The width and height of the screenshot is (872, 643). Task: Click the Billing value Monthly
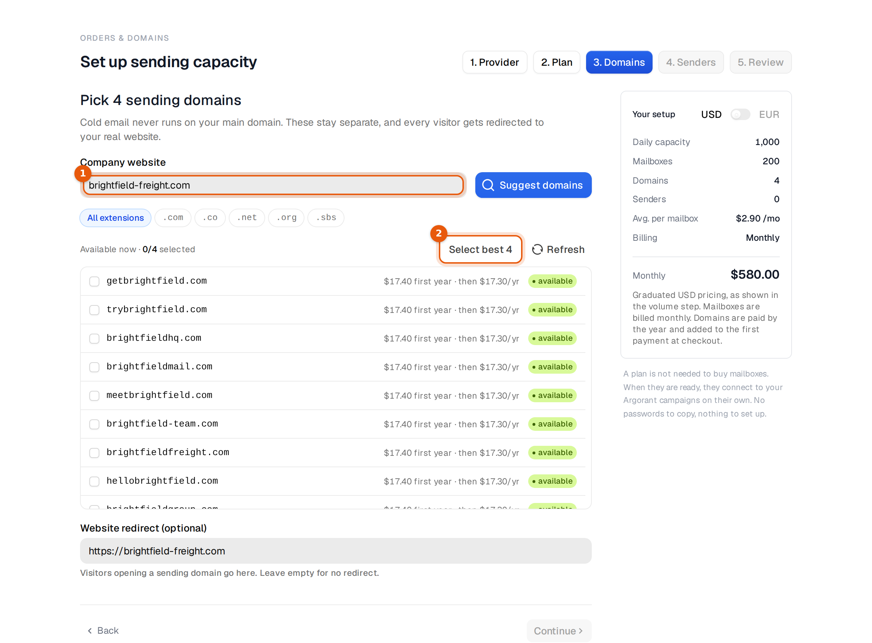(763, 238)
